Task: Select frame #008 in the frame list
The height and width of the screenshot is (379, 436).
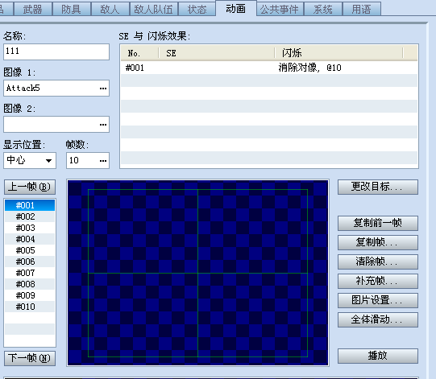Action: pyautogui.click(x=30, y=284)
